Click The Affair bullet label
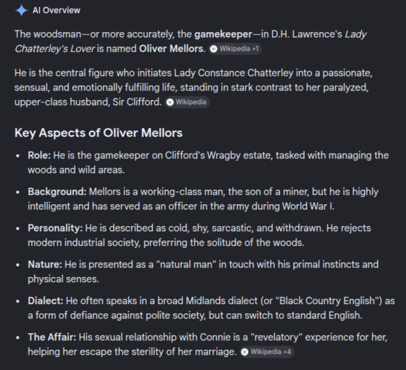Screen dimensions: 406x370 pyautogui.click(x=52, y=337)
